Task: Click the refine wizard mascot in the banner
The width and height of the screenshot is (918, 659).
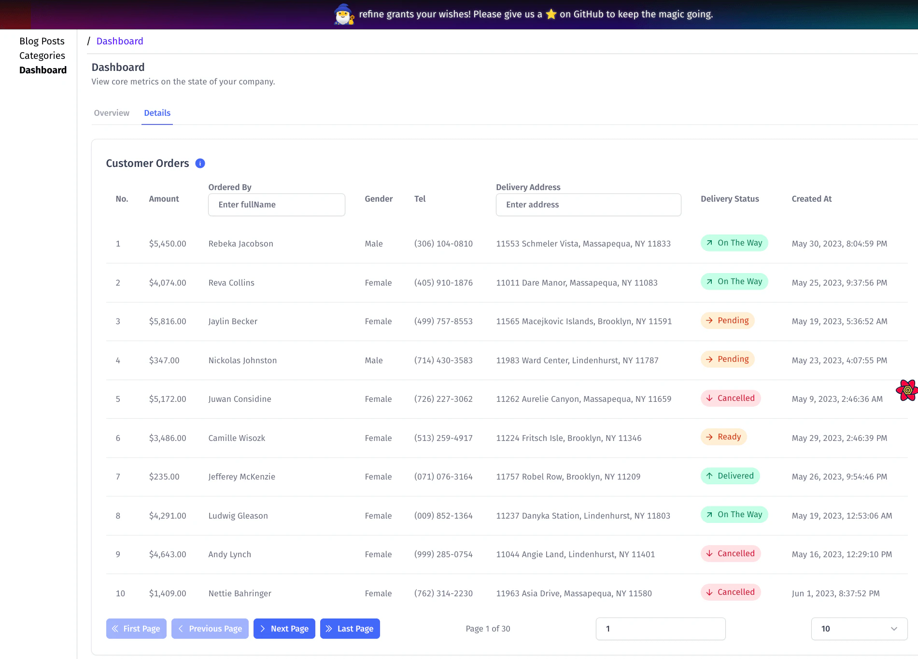Action: (344, 14)
